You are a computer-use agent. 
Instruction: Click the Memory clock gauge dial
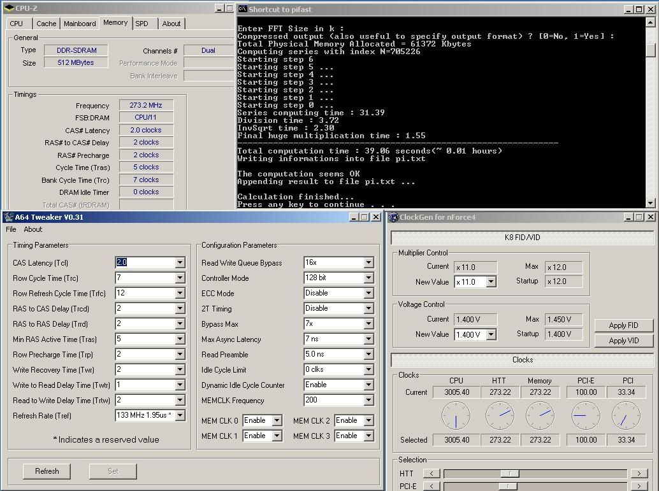click(x=540, y=415)
